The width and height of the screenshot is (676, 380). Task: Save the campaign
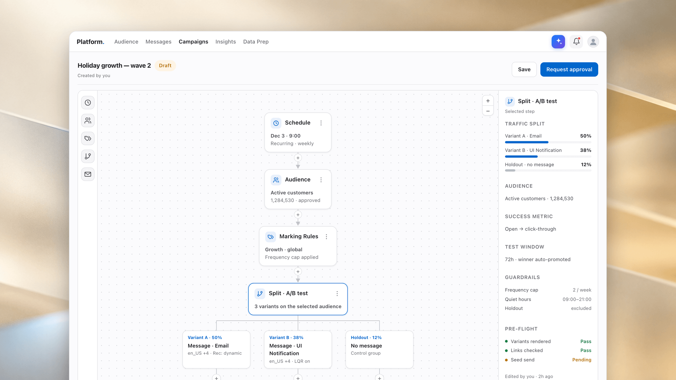(x=524, y=69)
